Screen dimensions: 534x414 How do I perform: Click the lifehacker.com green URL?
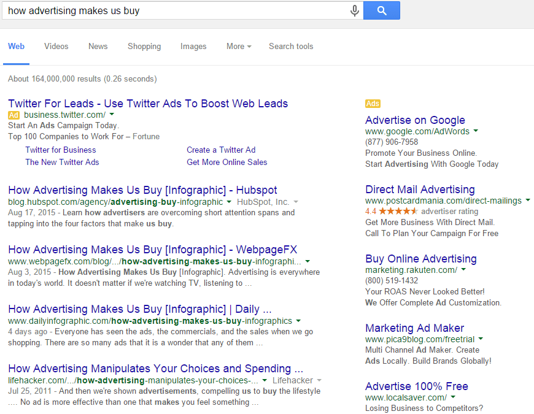click(133, 380)
